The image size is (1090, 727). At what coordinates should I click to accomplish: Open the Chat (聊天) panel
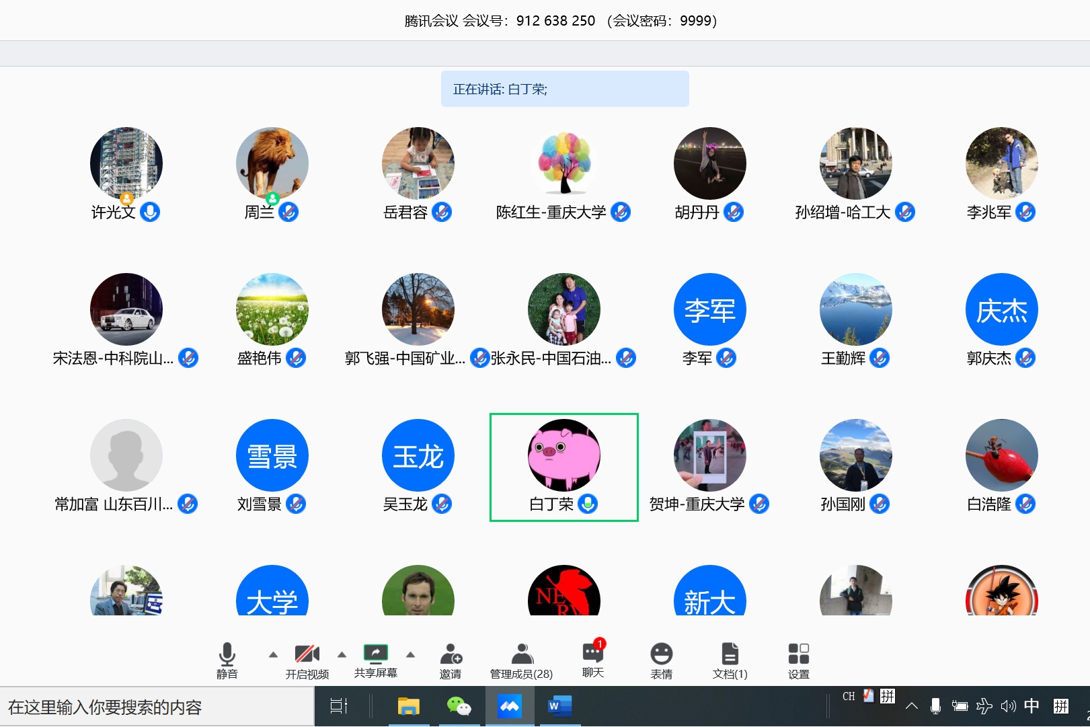592,653
